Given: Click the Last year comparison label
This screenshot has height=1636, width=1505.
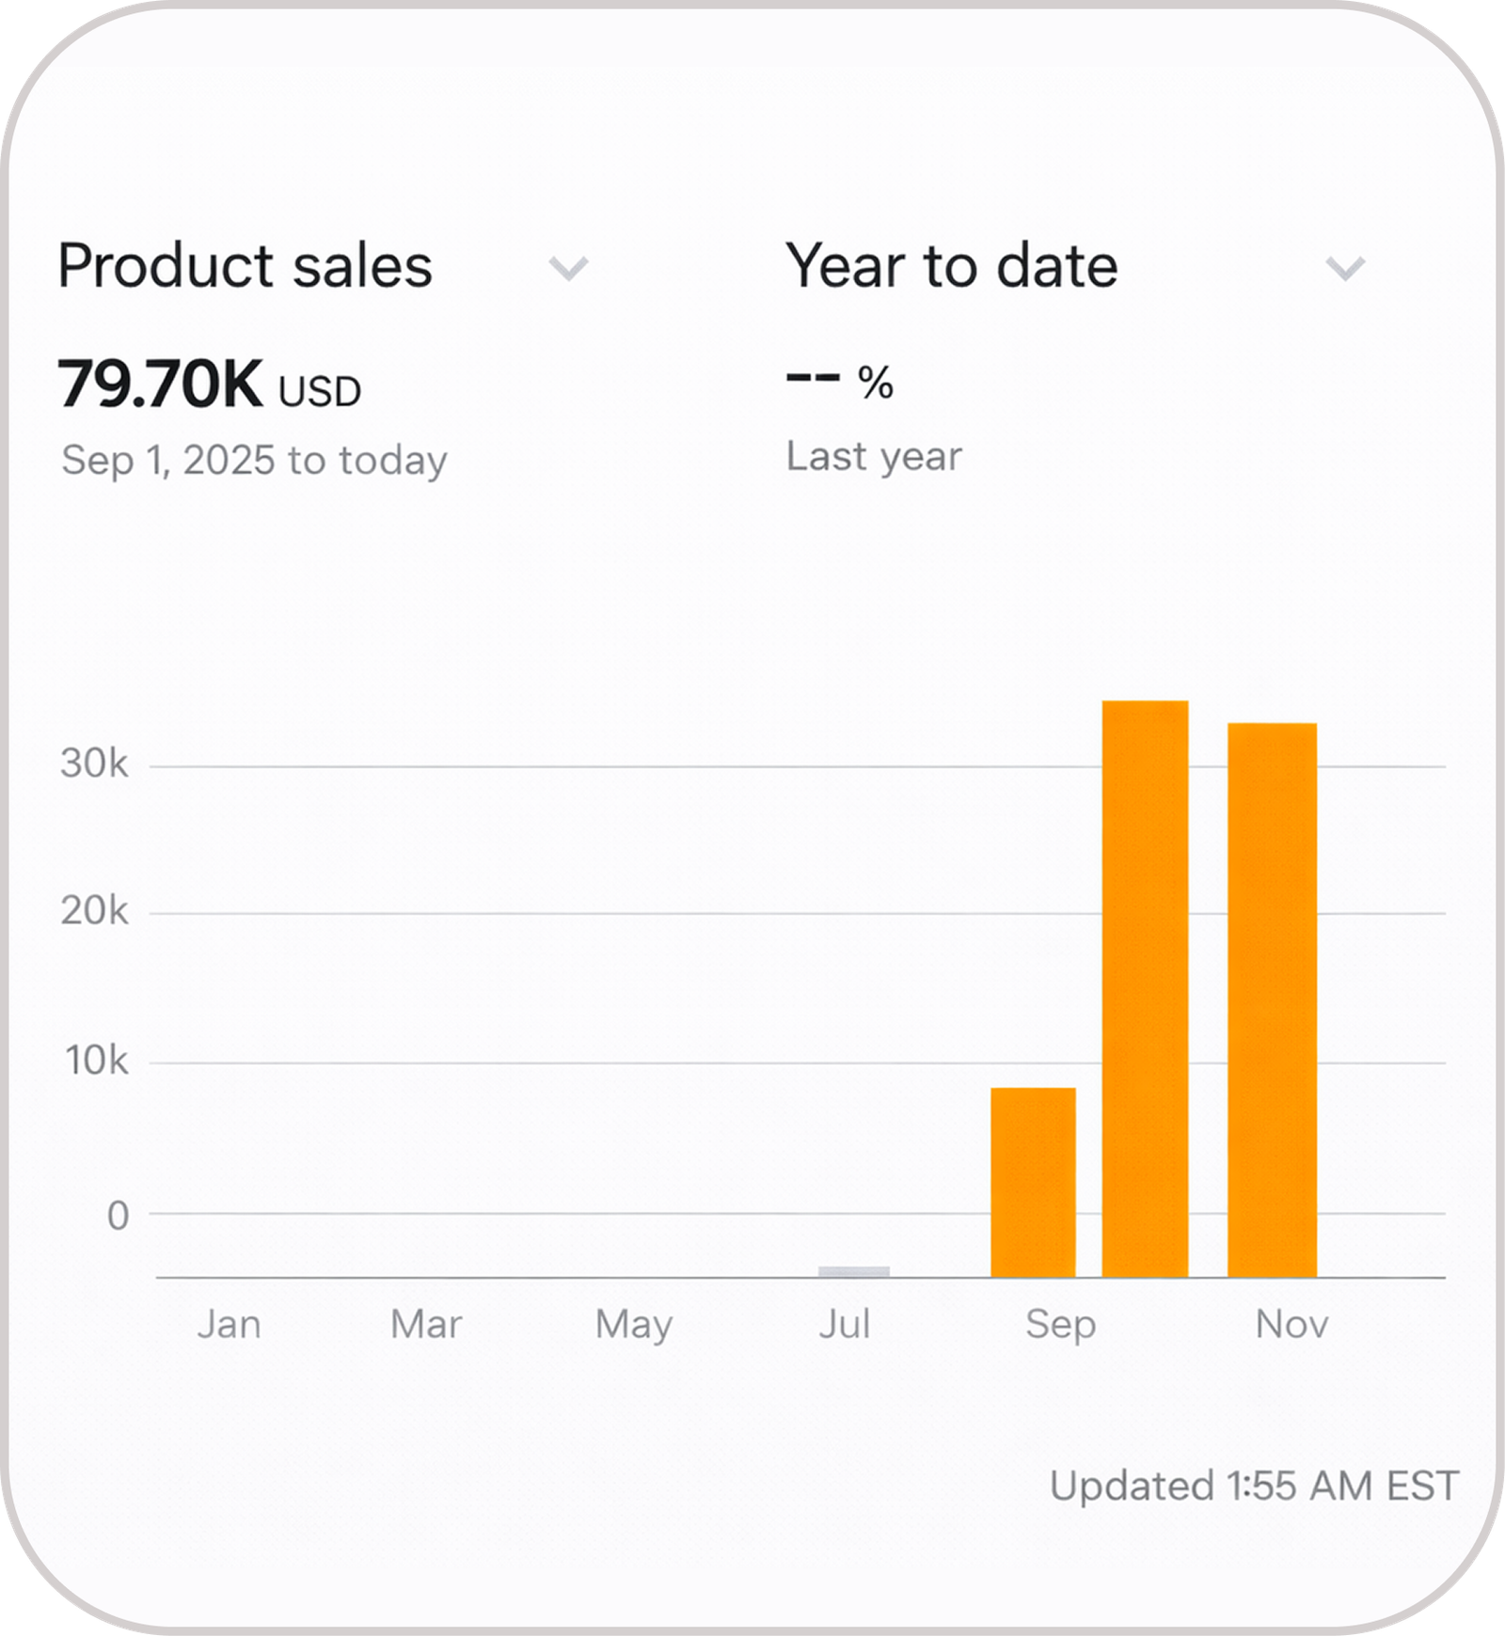Looking at the screenshot, I should click(x=874, y=457).
